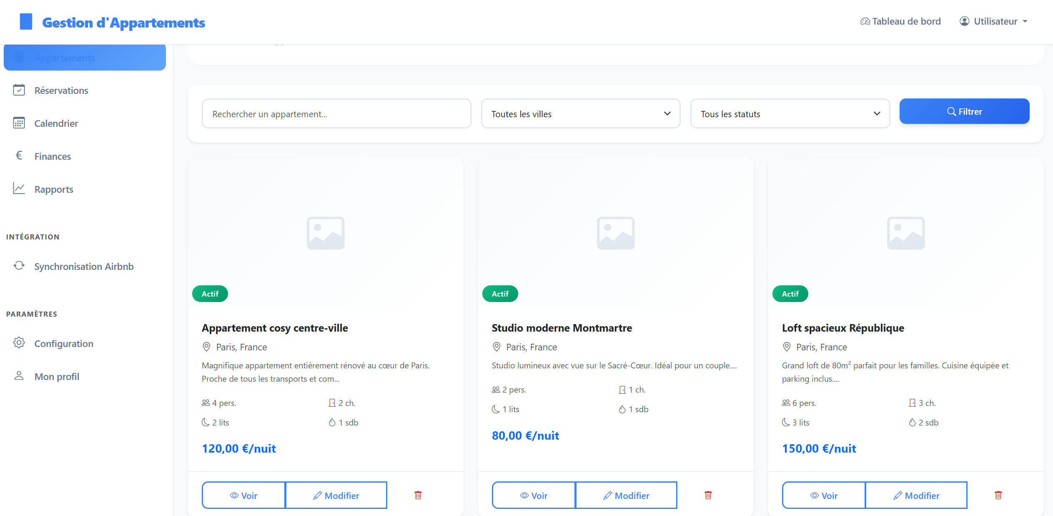
Task: Click the Calendrier calendar icon in sidebar
Action: 19,123
